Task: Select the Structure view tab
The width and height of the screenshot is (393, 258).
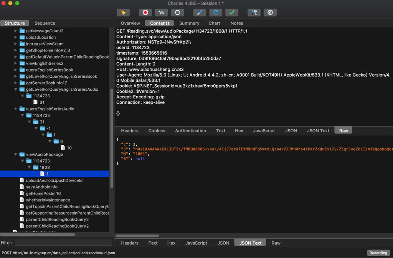Action: click(15, 23)
